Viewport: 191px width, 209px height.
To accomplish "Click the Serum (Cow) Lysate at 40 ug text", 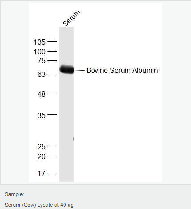I will point(39,205).
